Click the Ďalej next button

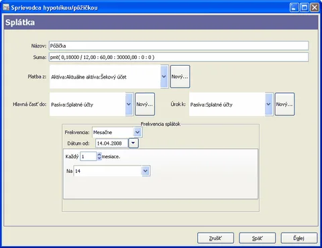299,238
